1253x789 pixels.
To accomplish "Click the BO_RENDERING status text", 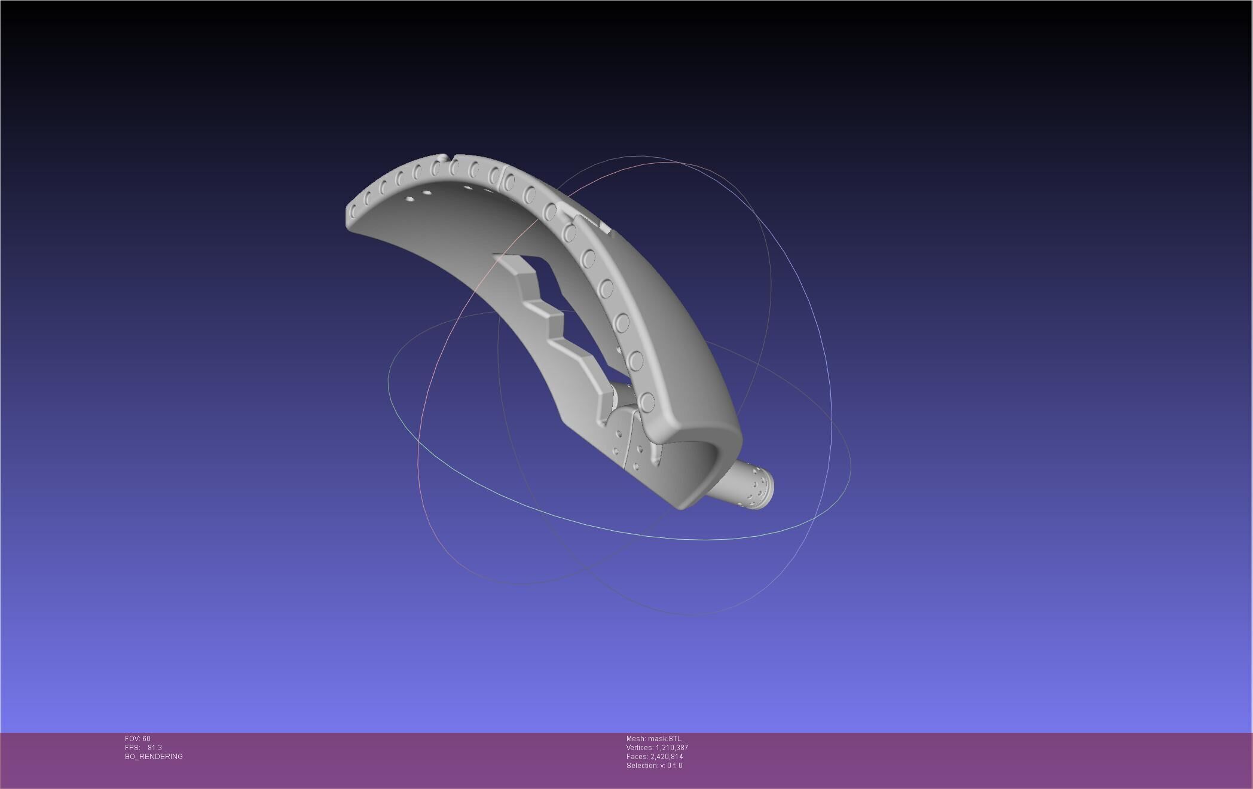I will click(x=154, y=757).
